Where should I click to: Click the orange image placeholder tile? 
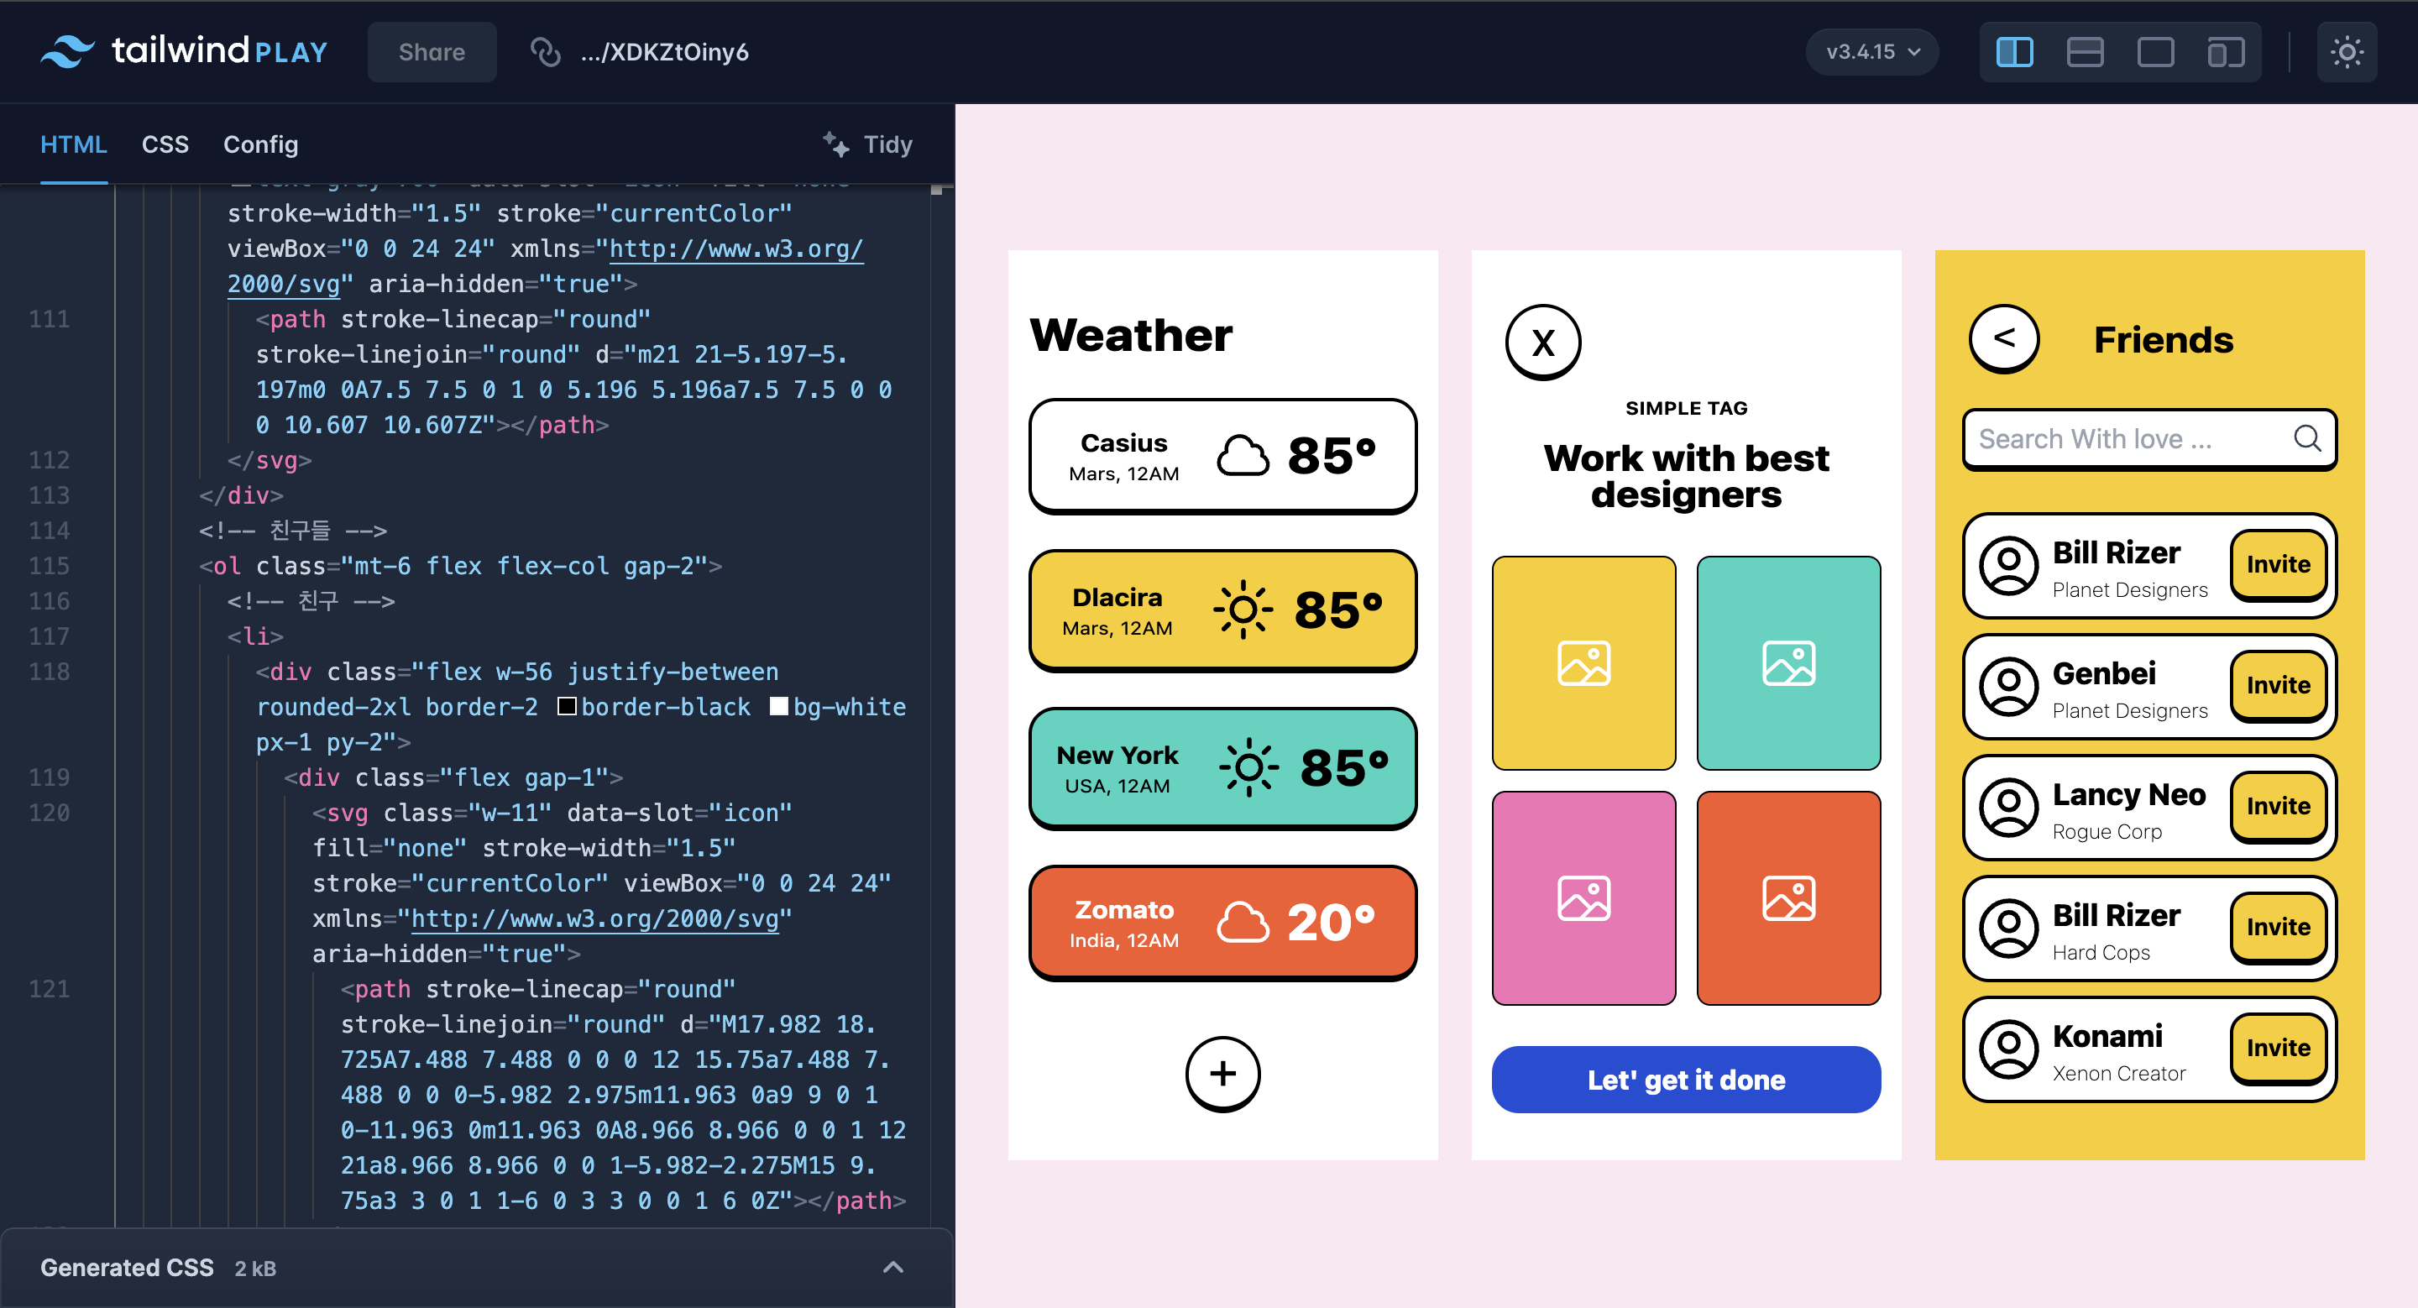(1788, 898)
